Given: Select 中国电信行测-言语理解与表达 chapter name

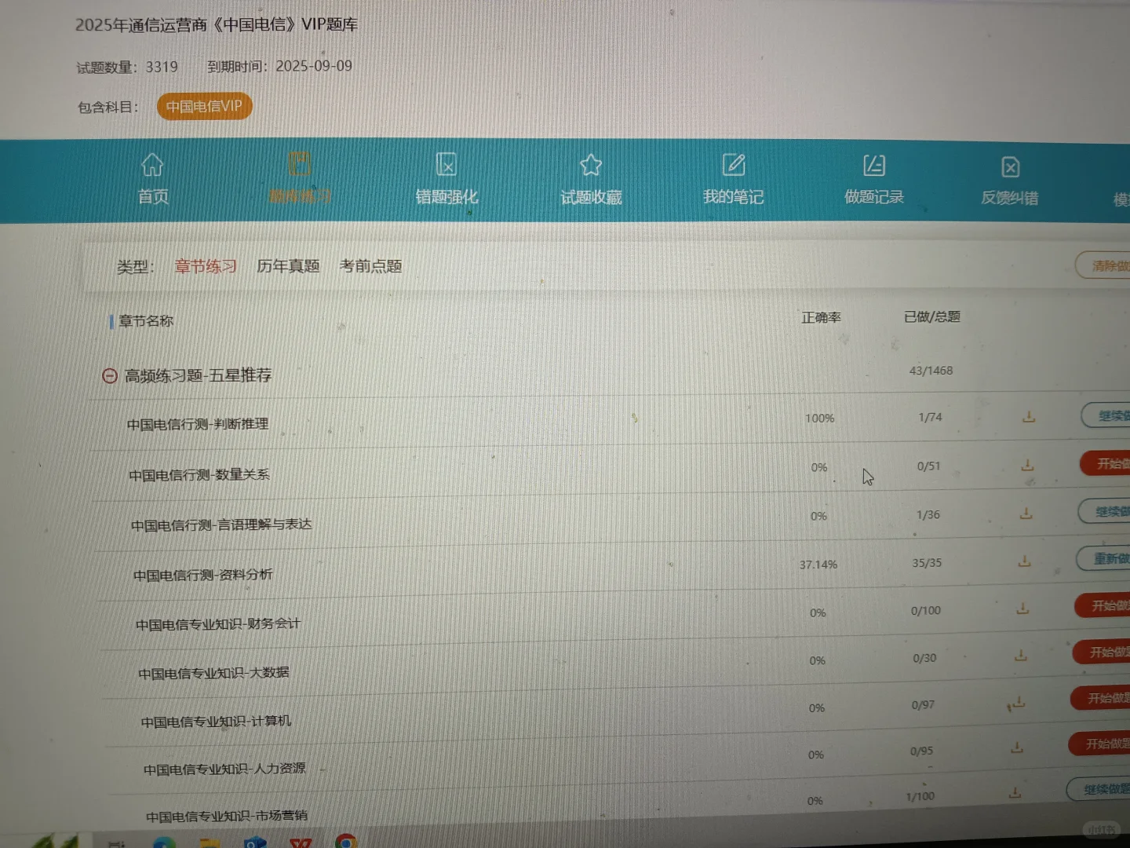Looking at the screenshot, I should [x=221, y=525].
